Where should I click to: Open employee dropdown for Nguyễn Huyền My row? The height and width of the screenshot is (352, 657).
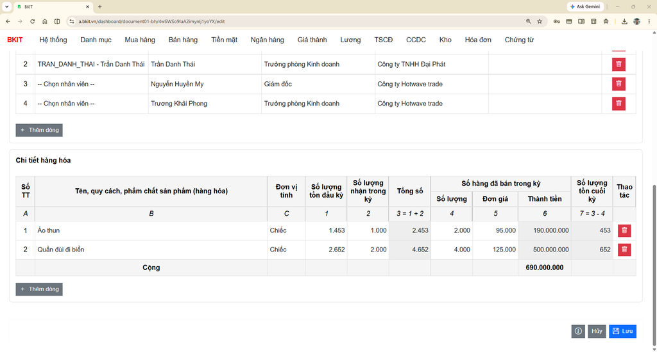coord(91,84)
